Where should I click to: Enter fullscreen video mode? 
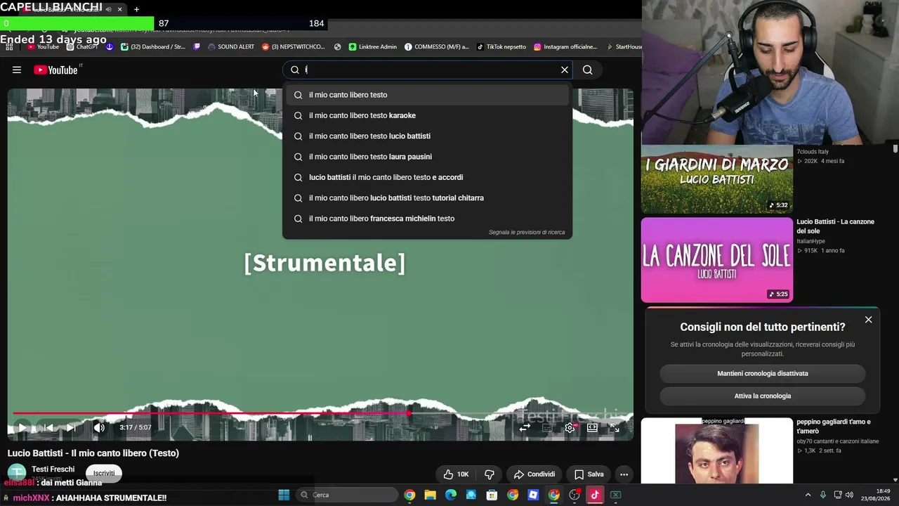click(x=614, y=427)
